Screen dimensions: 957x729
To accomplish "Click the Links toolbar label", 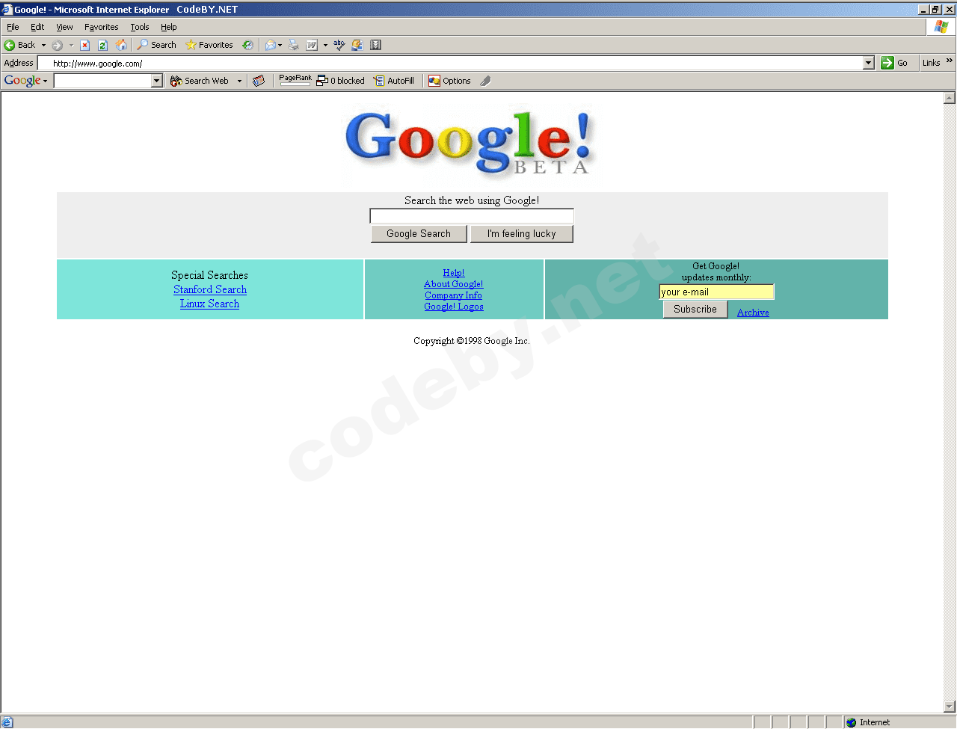I will coord(931,63).
